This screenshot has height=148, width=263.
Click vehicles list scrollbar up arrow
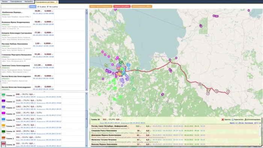(86, 94)
